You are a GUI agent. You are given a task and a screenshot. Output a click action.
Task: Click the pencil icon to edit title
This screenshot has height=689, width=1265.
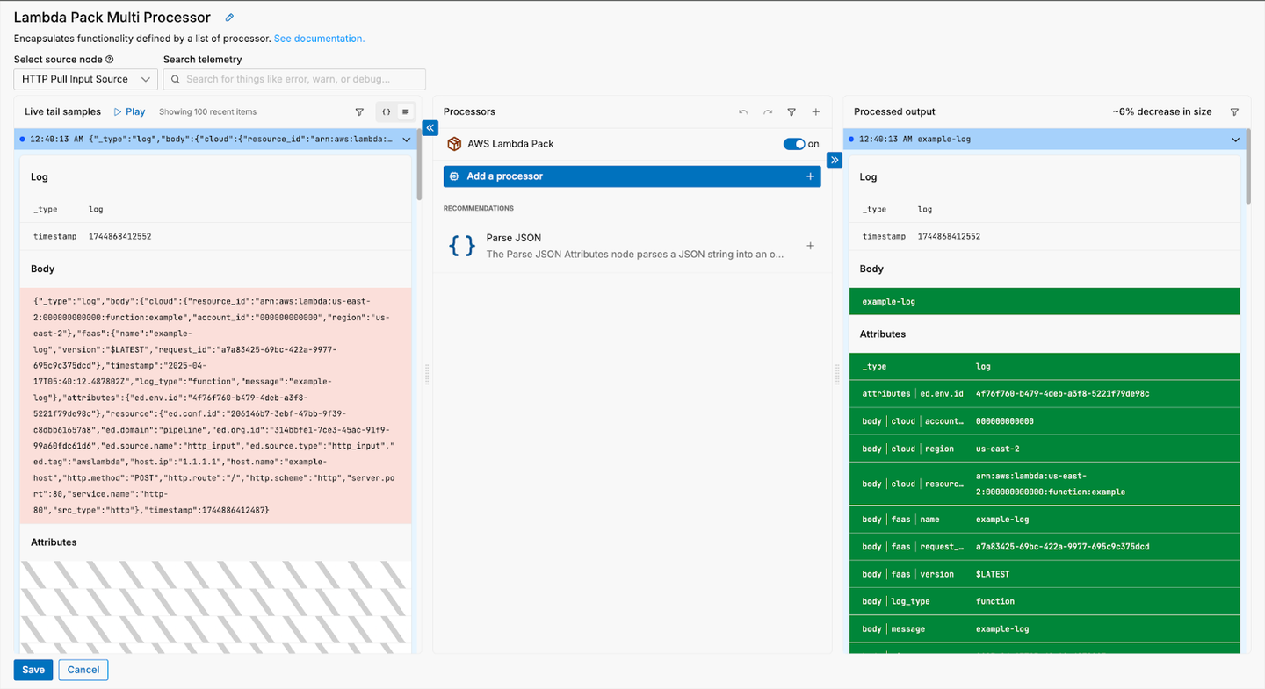(230, 18)
